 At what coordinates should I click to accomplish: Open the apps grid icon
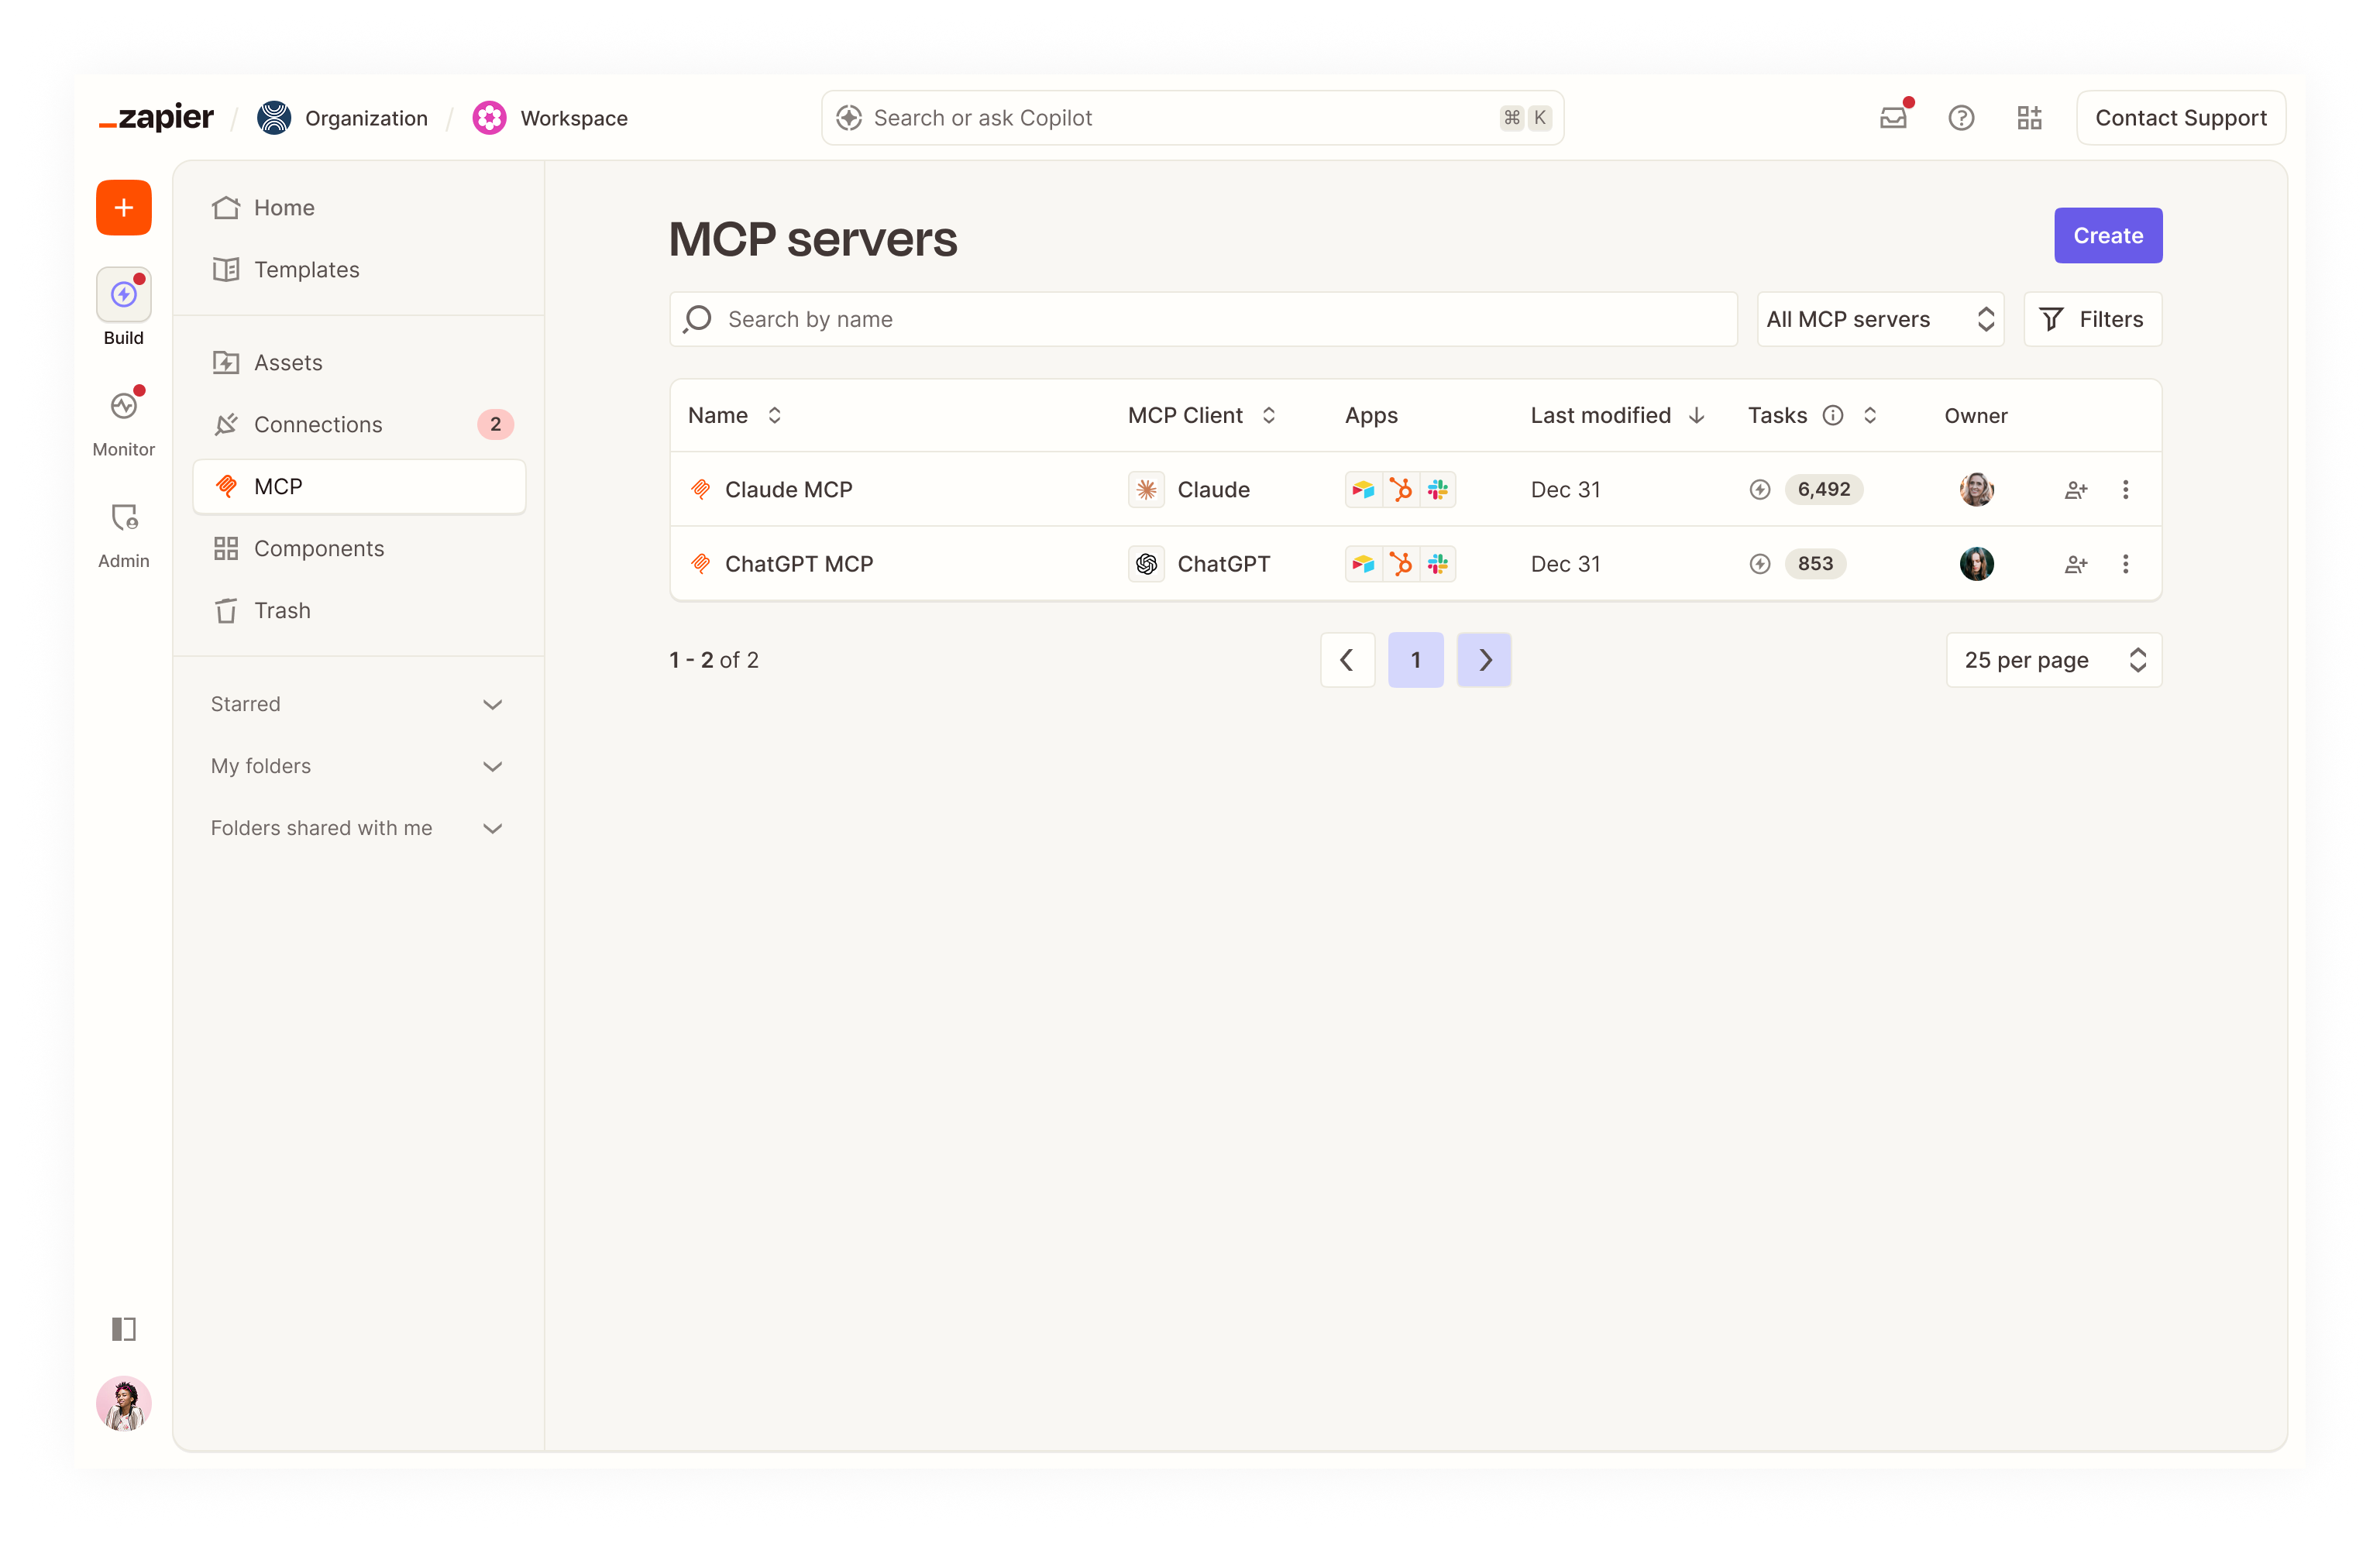coord(2029,118)
